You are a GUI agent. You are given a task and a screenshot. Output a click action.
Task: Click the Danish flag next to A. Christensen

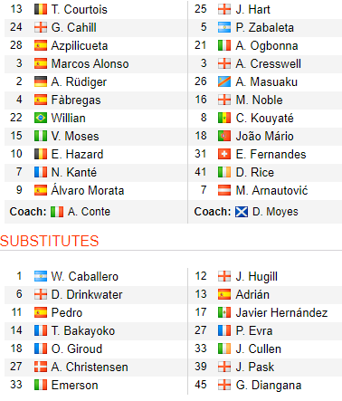[x=41, y=367]
